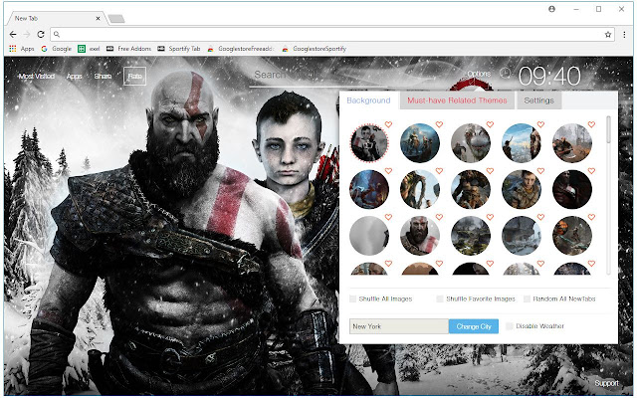Favorite the fifth second-row thumbnail heart
637x398 pixels.
tap(591, 171)
